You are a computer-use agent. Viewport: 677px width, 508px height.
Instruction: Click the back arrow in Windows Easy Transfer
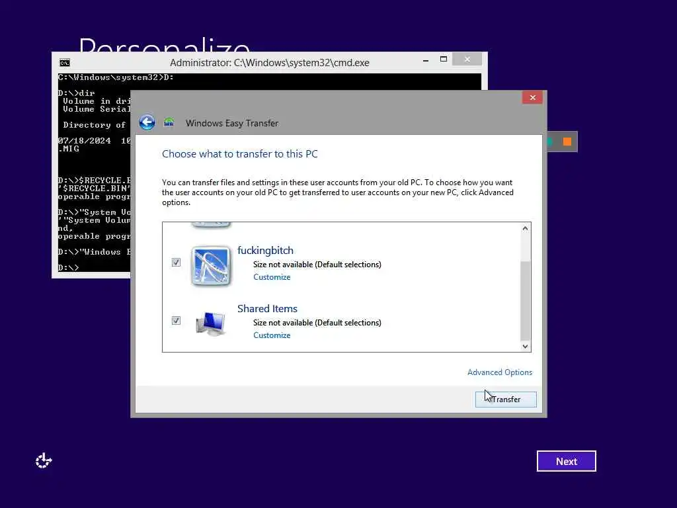(147, 122)
